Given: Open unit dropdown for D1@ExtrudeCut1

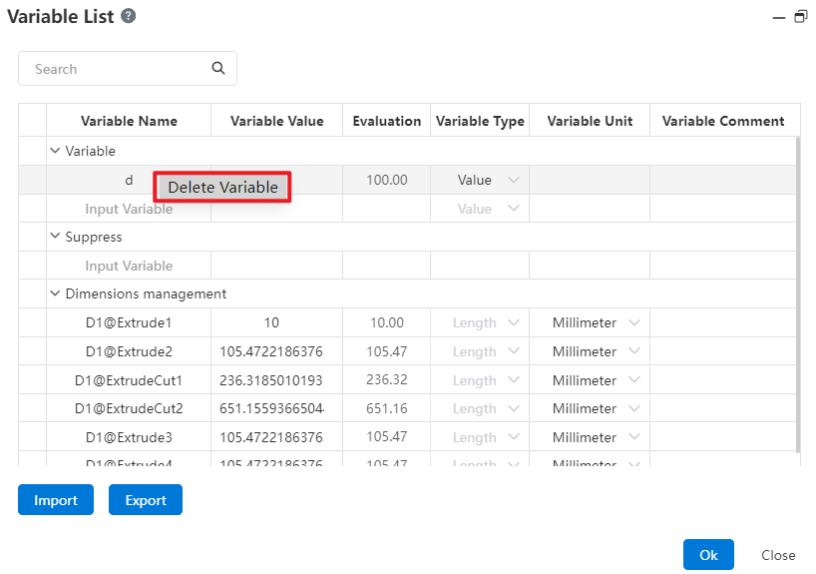Looking at the screenshot, I should 632,380.
